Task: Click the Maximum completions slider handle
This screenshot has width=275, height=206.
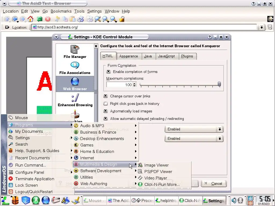Action: click(219, 84)
